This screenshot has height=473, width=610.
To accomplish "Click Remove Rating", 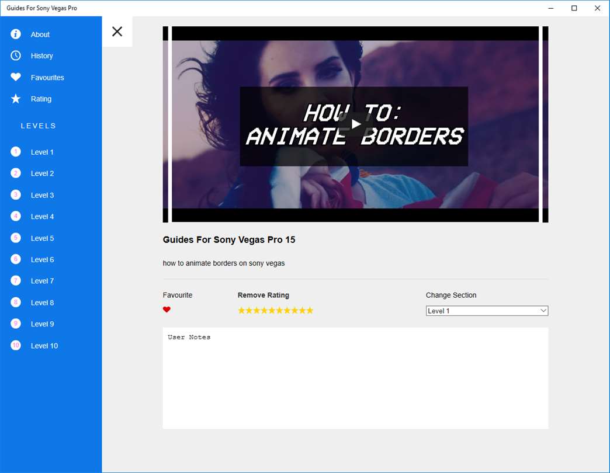I will [x=264, y=295].
